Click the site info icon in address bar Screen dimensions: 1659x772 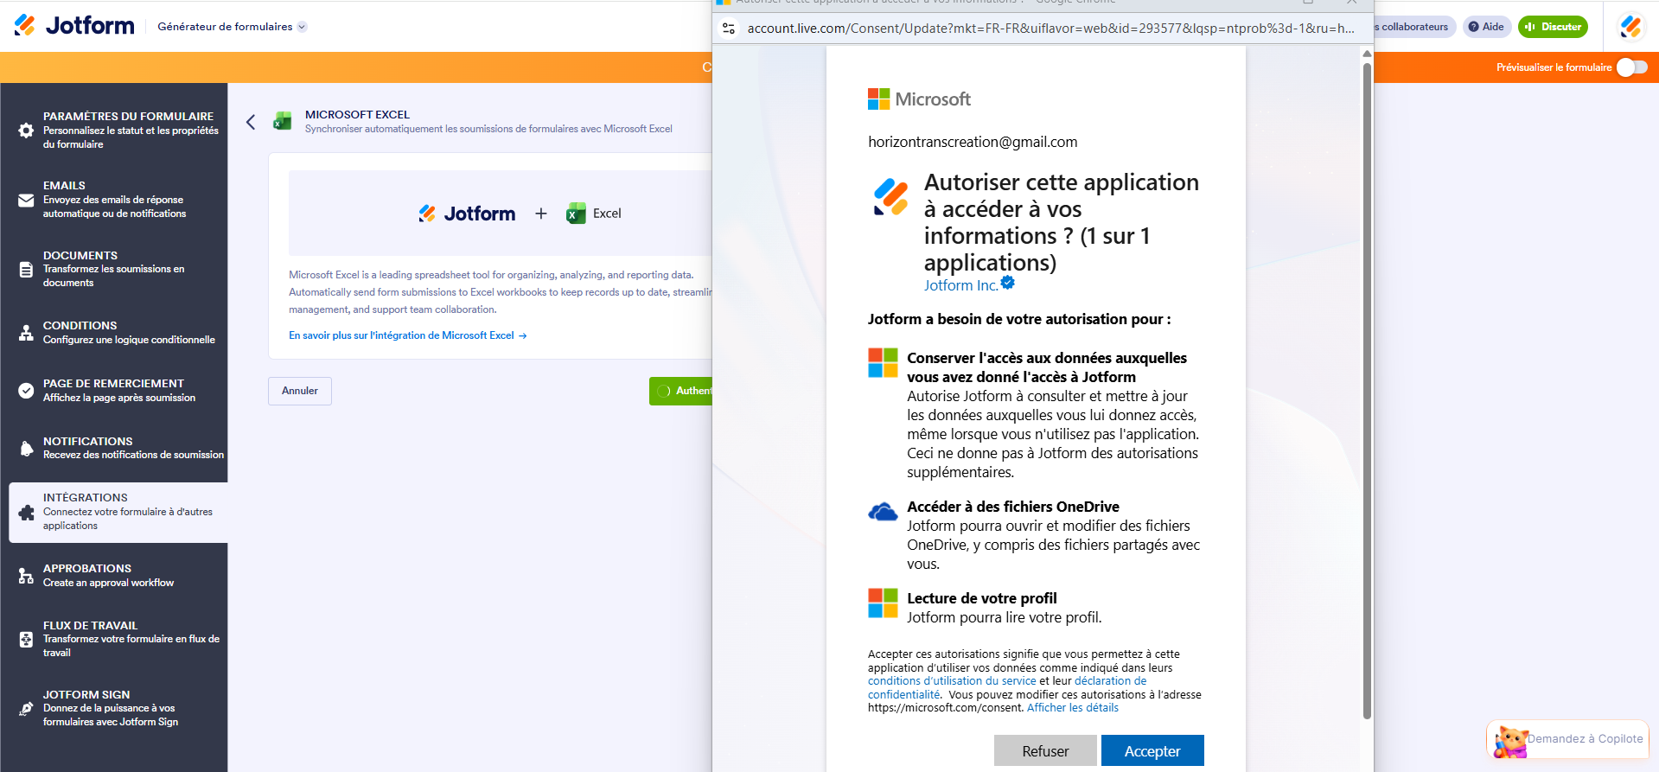click(729, 29)
